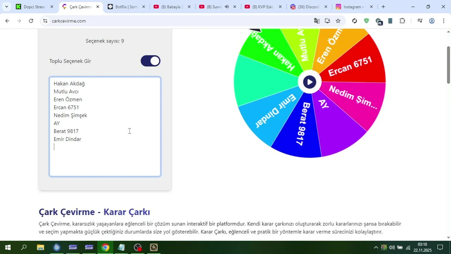Bookmark this page with the star icon
The width and height of the screenshot is (451, 254).
tap(338, 21)
